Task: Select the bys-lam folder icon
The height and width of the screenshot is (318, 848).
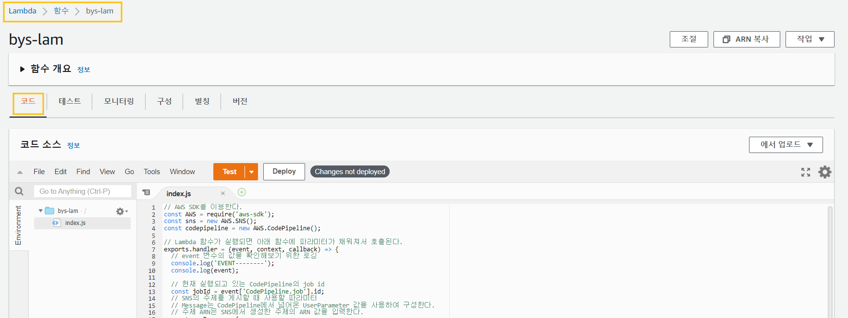Action: click(x=49, y=211)
